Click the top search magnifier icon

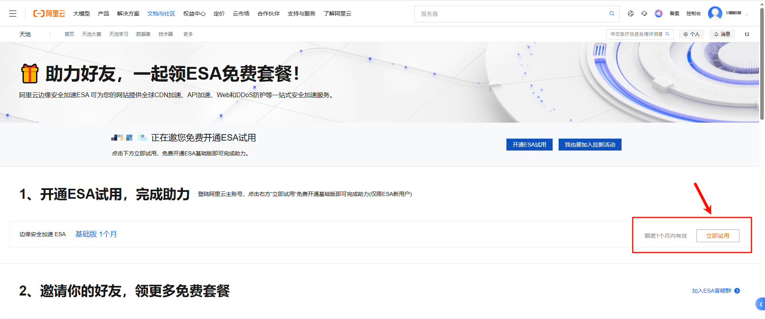click(x=612, y=14)
